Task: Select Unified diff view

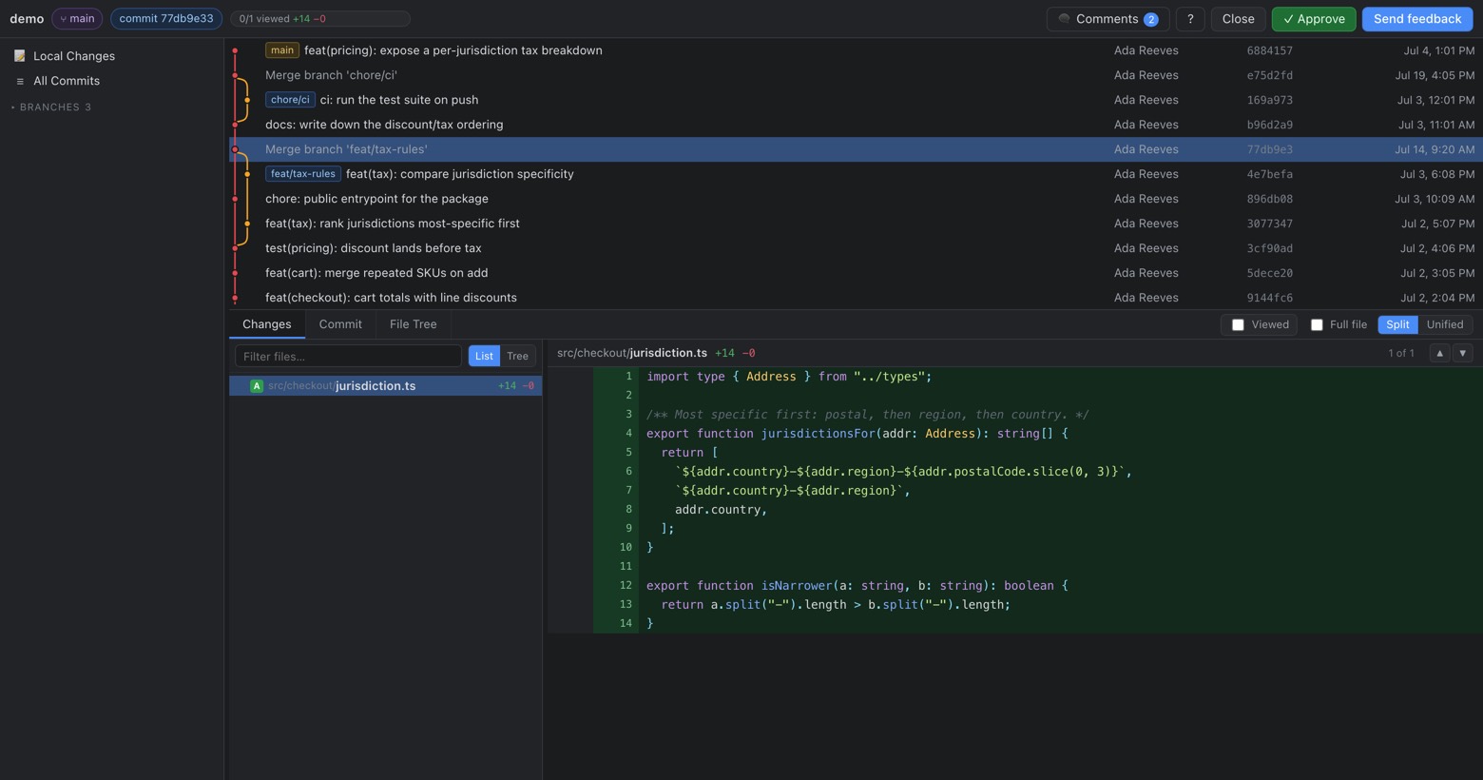Action: tap(1445, 324)
